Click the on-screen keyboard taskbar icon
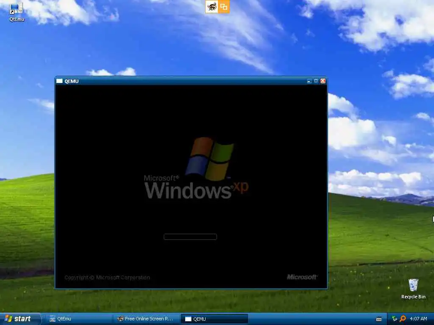The image size is (434, 325). [x=379, y=319]
